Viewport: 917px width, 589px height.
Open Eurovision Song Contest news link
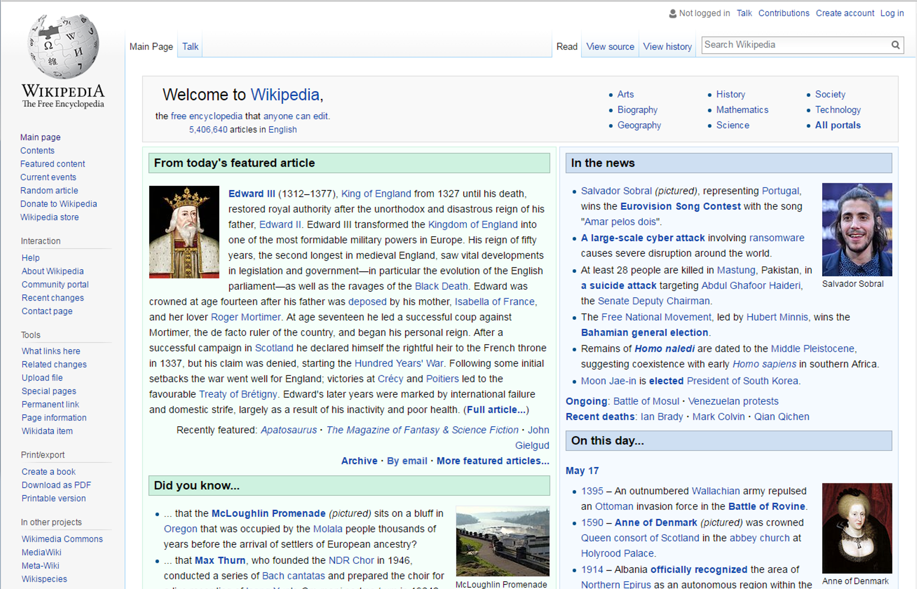(x=680, y=207)
